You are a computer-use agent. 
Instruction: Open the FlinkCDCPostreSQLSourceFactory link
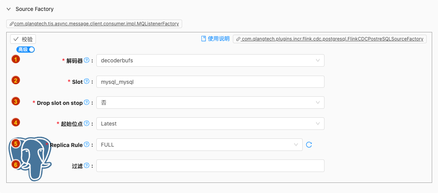click(330, 39)
